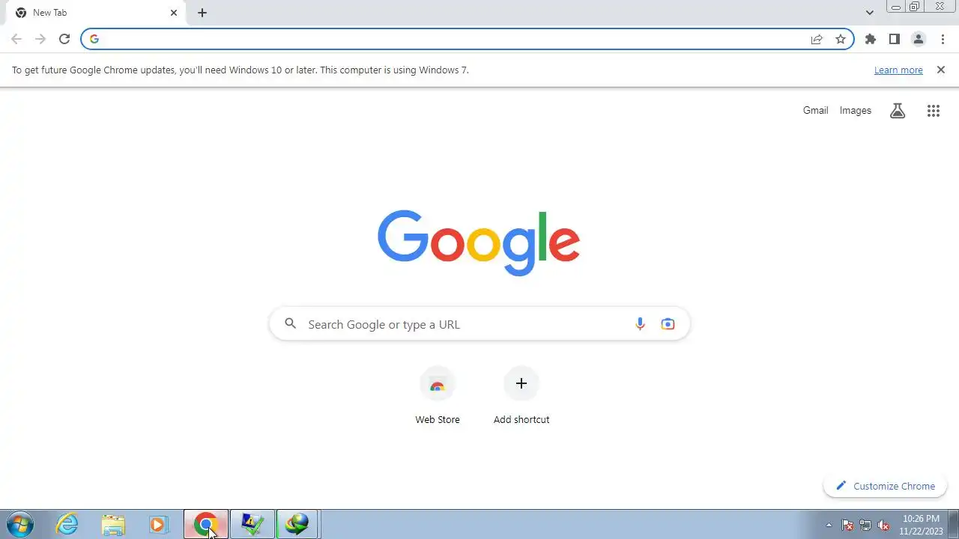
Task: Open Gmail link
Action: [x=815, y=110]
